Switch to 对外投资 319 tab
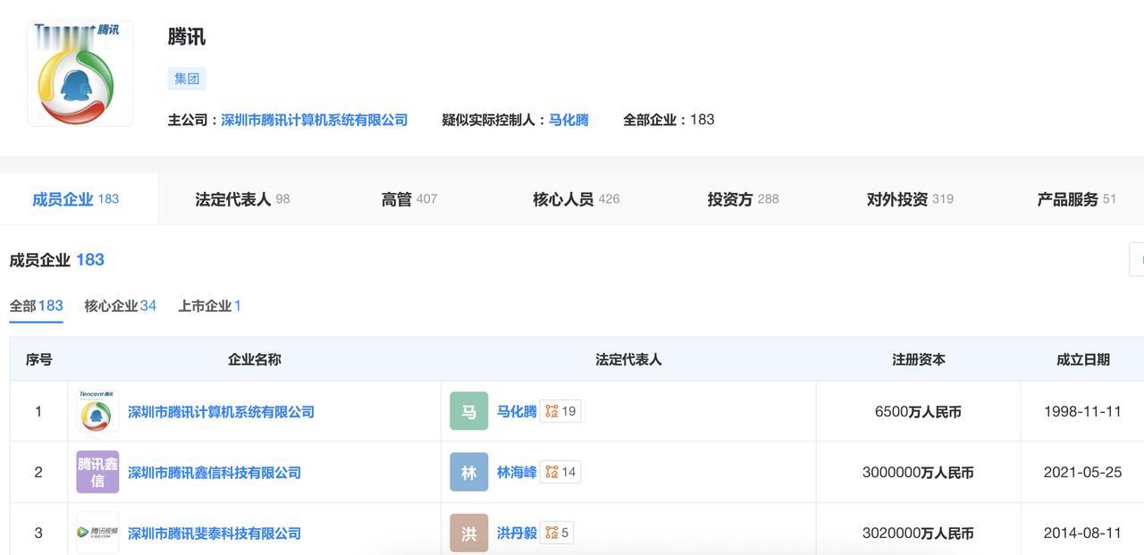The image size is (1144, 555). [910, 199]
